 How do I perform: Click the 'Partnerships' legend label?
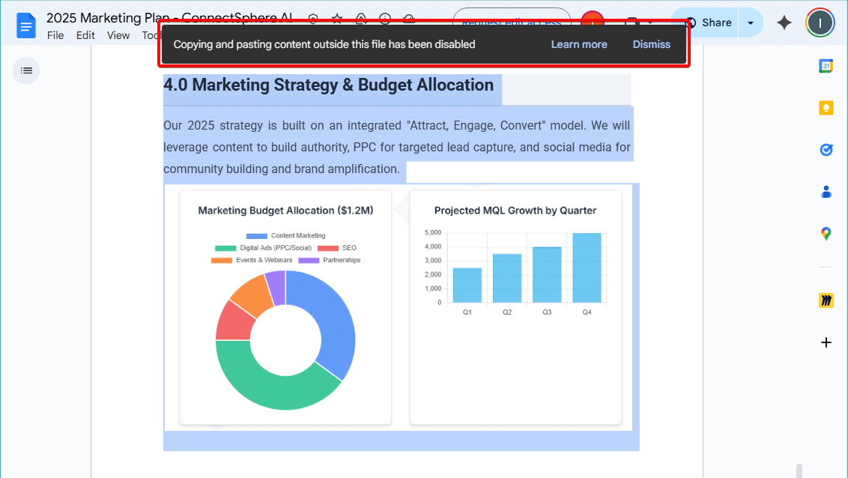coord(342,260)
